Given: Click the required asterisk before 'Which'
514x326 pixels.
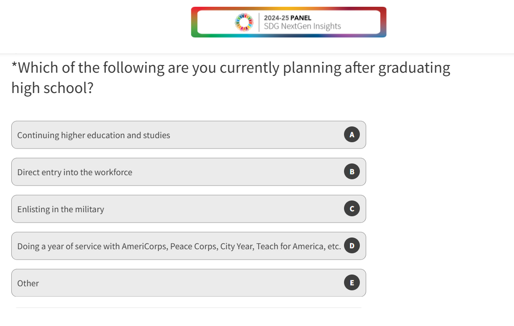Looking at the screenshot, I should (x=14, y=66).
